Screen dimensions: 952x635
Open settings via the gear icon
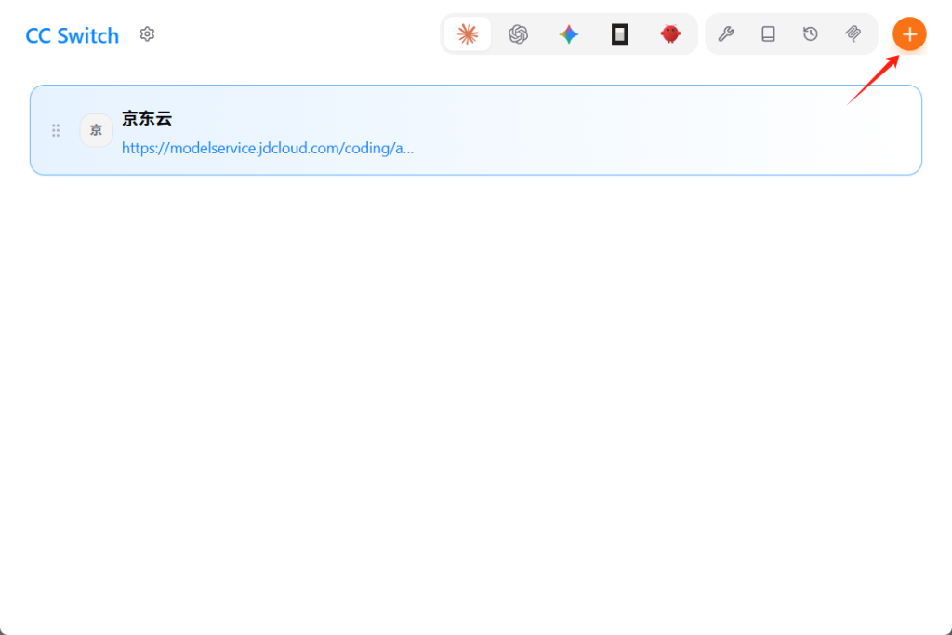click(147, 34)
